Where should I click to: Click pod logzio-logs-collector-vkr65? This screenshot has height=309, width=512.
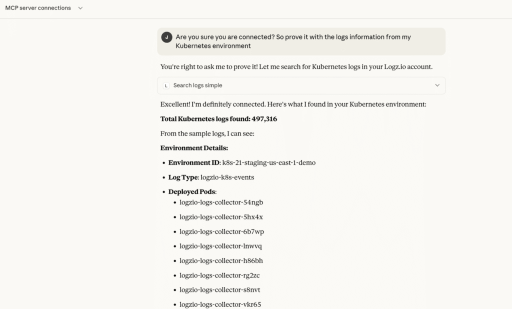click(x=220, y=304)
